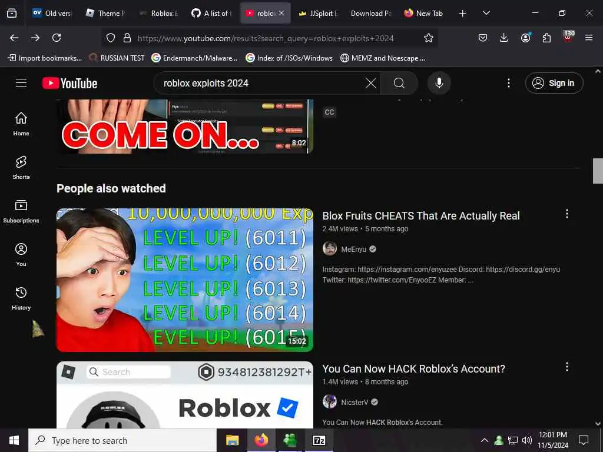This screenshot has width=603, height=452.
Task: Open action menu for HACK Roblox's Account video
Action: coord(567,367)
